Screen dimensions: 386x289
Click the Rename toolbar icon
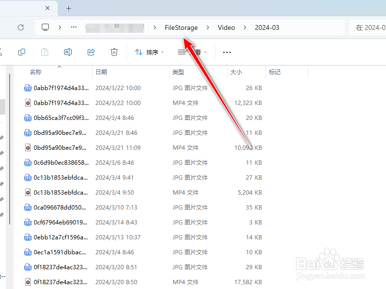click(x=67, y=52)
